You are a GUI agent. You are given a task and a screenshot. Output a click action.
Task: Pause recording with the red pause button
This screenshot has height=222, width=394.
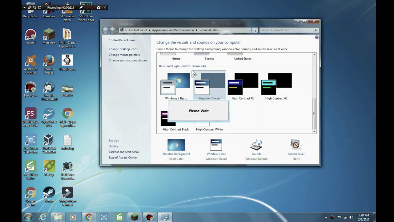click(x=87, y=7)
